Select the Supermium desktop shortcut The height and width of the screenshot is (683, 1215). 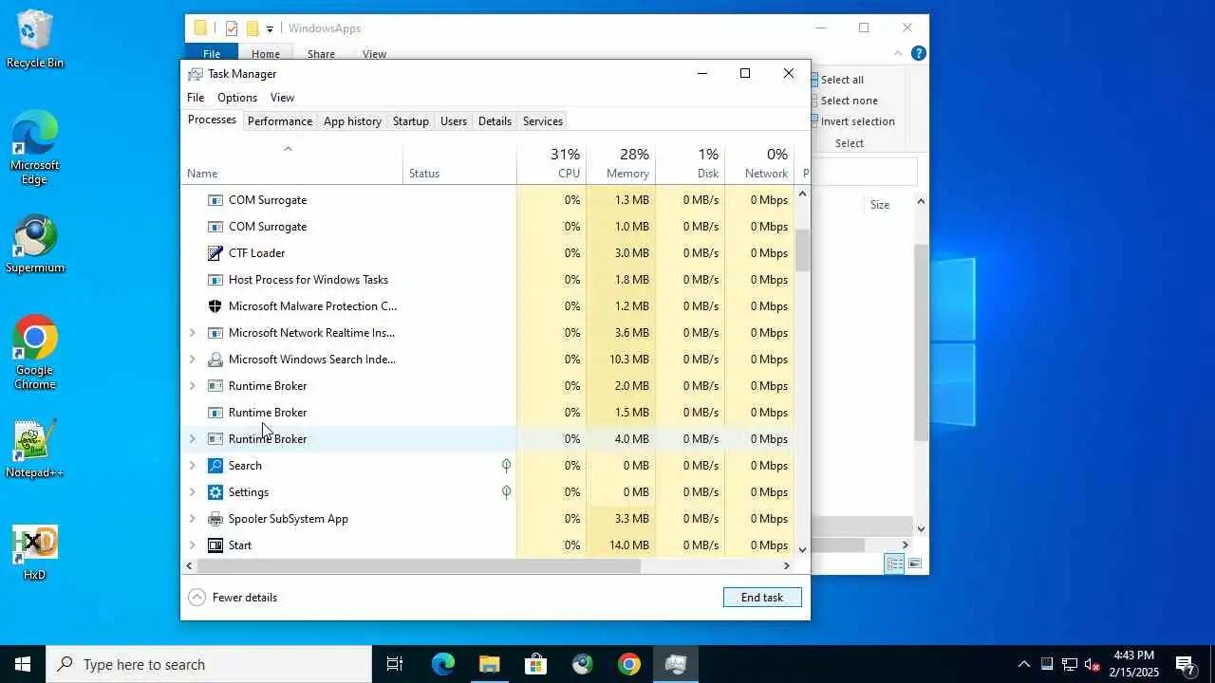tap(35, 245)
